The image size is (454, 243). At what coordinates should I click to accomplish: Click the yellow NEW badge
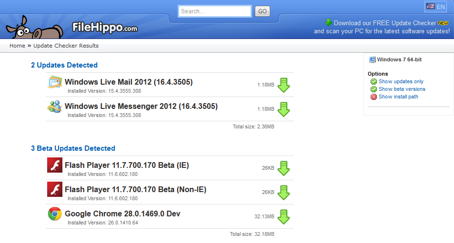click(x=443, y=23)
